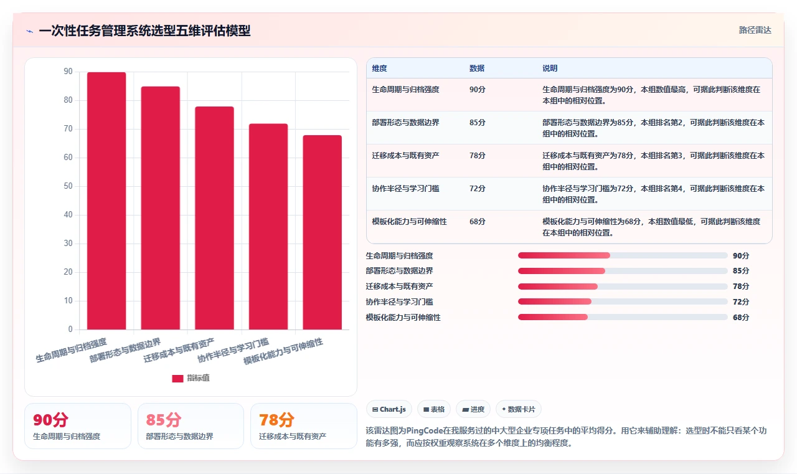Click the 模板化能力与可伸缩性 chart bar
The image size is (797, 474).
[x=323, y=232]
